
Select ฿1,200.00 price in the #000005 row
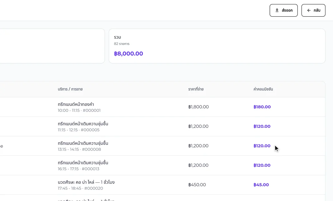[x=198, y=127]
